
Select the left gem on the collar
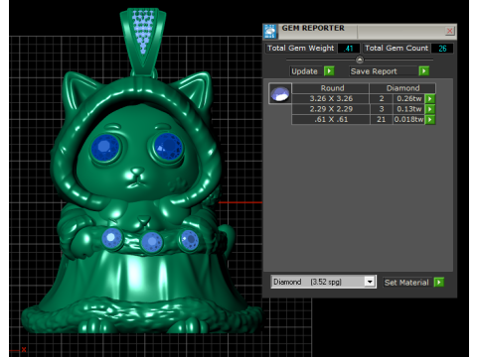coord(111,238)
